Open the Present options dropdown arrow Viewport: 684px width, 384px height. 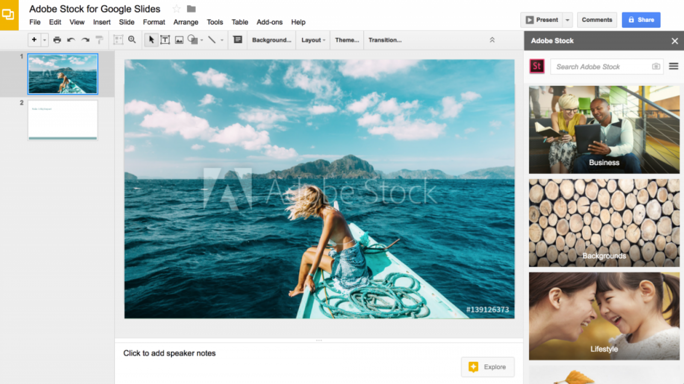(x=567, y=20)
